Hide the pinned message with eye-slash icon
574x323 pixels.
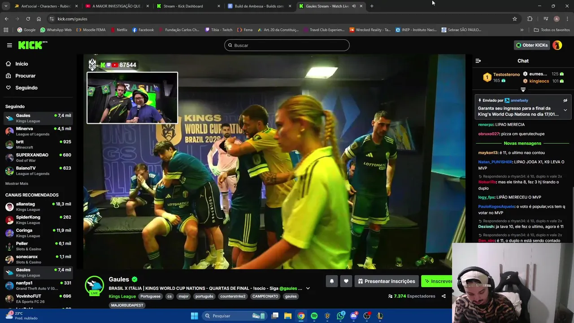click(x=565, y=100)
